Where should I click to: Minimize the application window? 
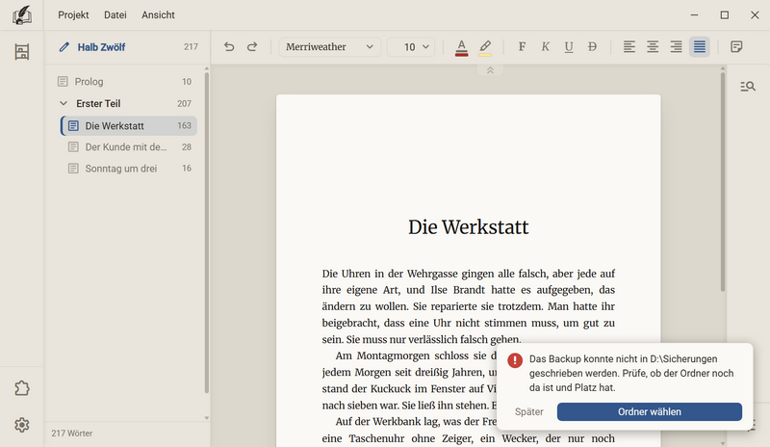[694, 15]
